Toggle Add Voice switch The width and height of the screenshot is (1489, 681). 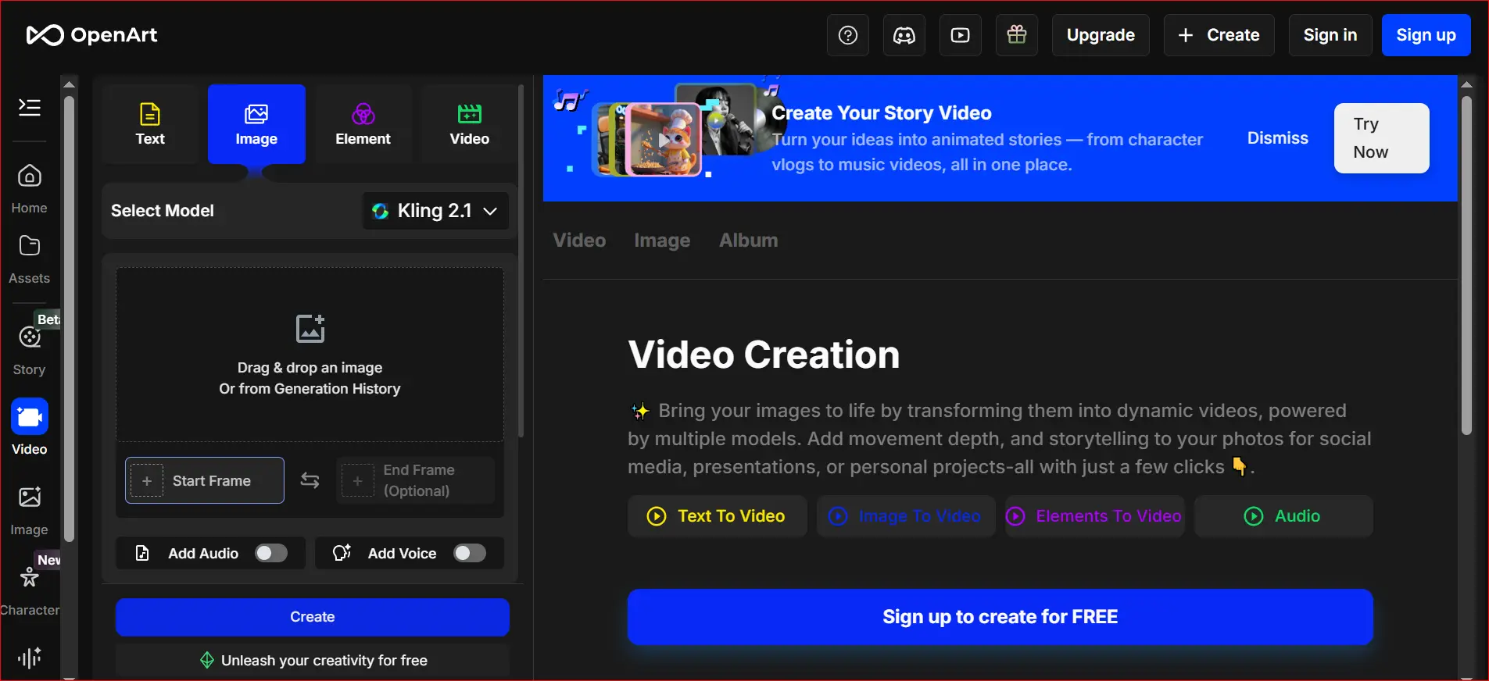(470, 553)
